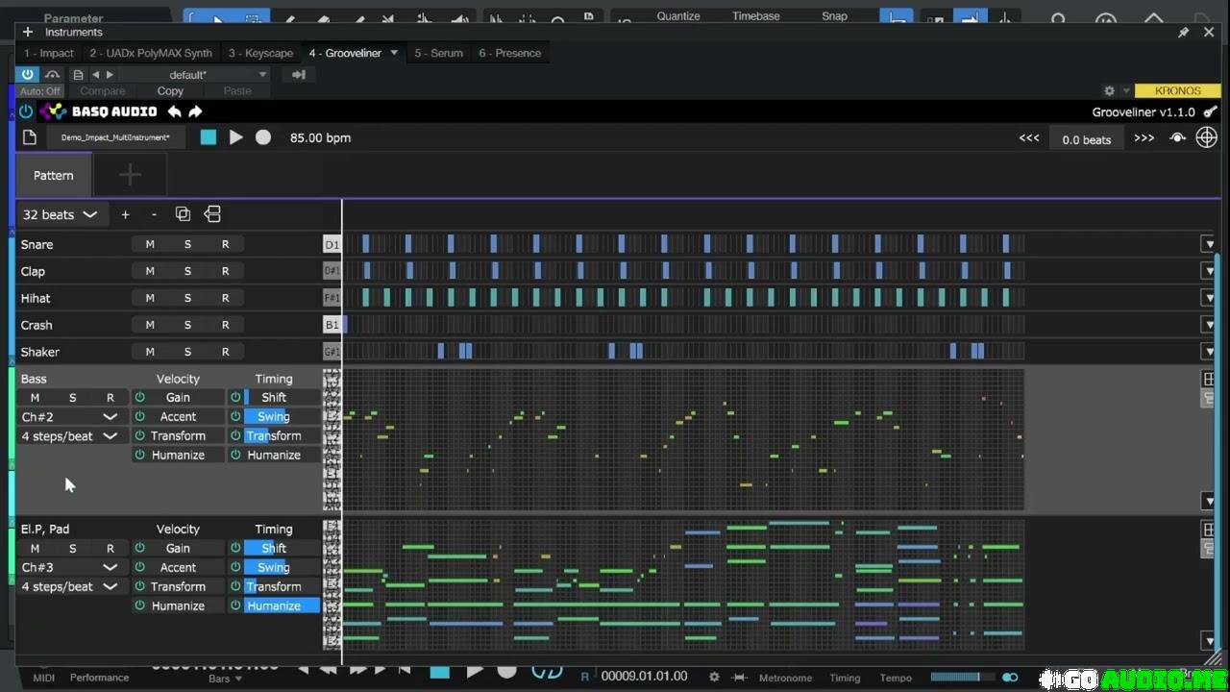Image resolution: width=1230 pixels, height=692 pixels.
Task: Mute the Bass track with its M button
Action: coord(35,397)
